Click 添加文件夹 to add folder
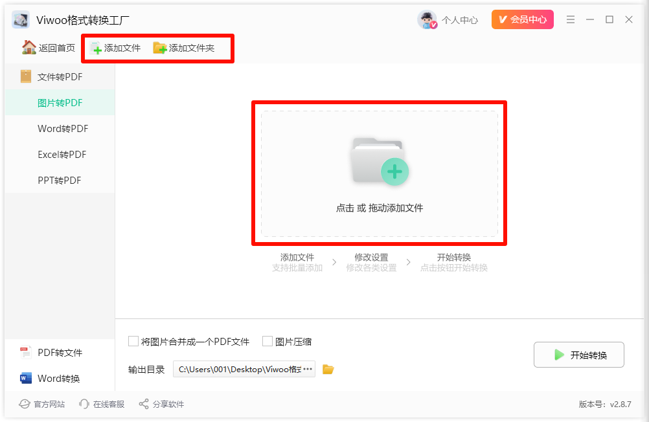Viewport: 649px width, 422px height. 184,48
